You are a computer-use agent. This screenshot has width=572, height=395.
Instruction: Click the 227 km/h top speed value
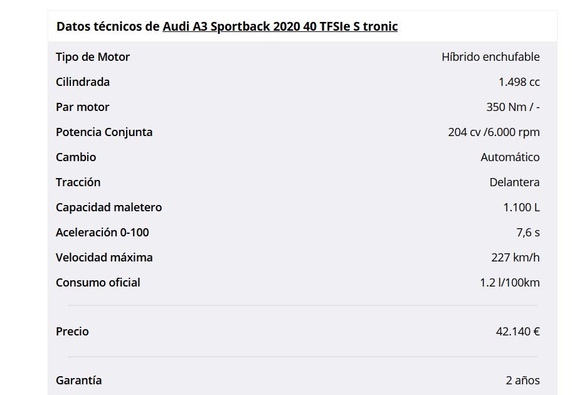pos(515,258)
